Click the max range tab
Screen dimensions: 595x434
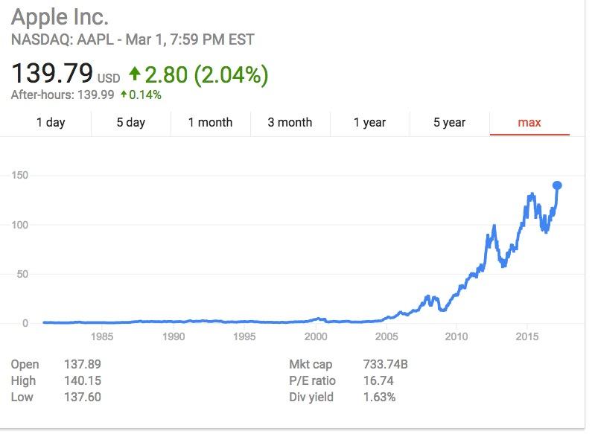coord(529,123)
